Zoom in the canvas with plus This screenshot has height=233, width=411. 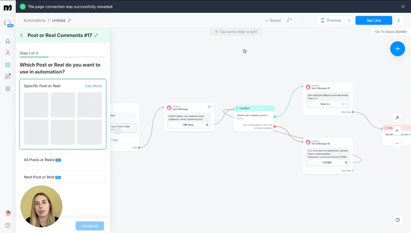397,130
